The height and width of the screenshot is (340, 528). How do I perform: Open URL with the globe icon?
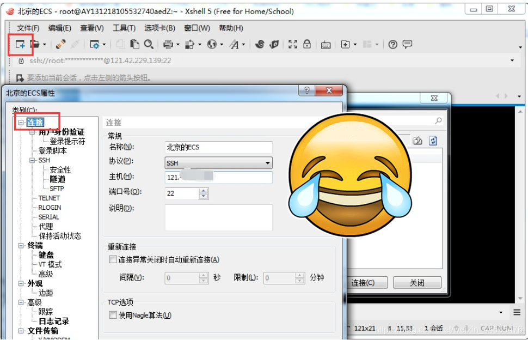click(211, 45)
